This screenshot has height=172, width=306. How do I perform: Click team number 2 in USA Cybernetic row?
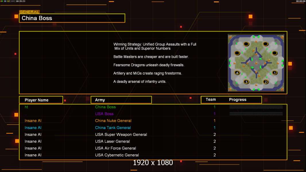point(215,155)
